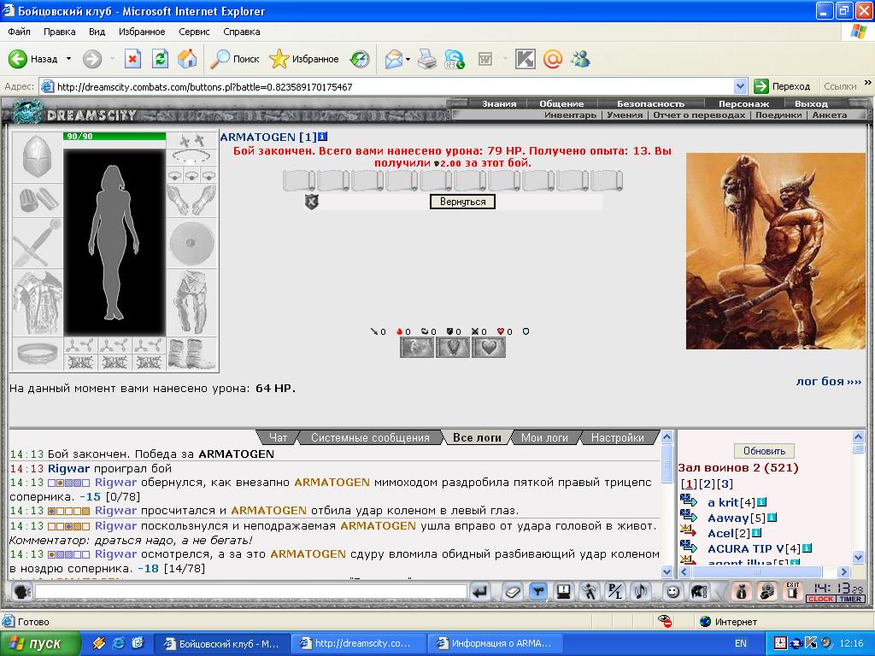Screen dimensions: 875x656
Task: Open the Избранное menu in menu bar
Action: [x=142, y=32]
